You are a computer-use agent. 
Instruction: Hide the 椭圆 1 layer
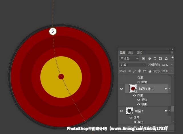pos(121,111)
